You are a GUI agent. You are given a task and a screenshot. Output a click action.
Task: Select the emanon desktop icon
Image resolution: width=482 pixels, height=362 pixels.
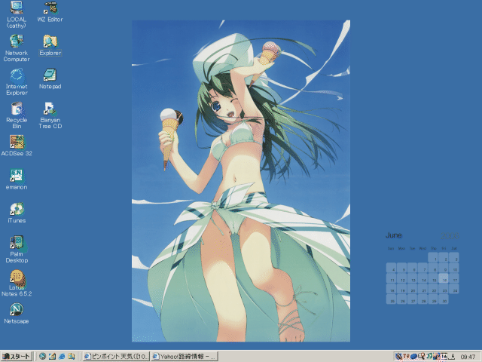click(16, 175)
